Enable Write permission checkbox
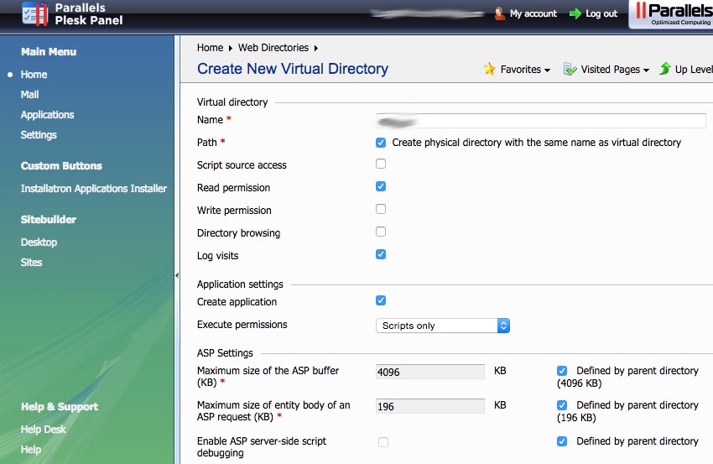 pyautogui.click(x=381, y=209)
